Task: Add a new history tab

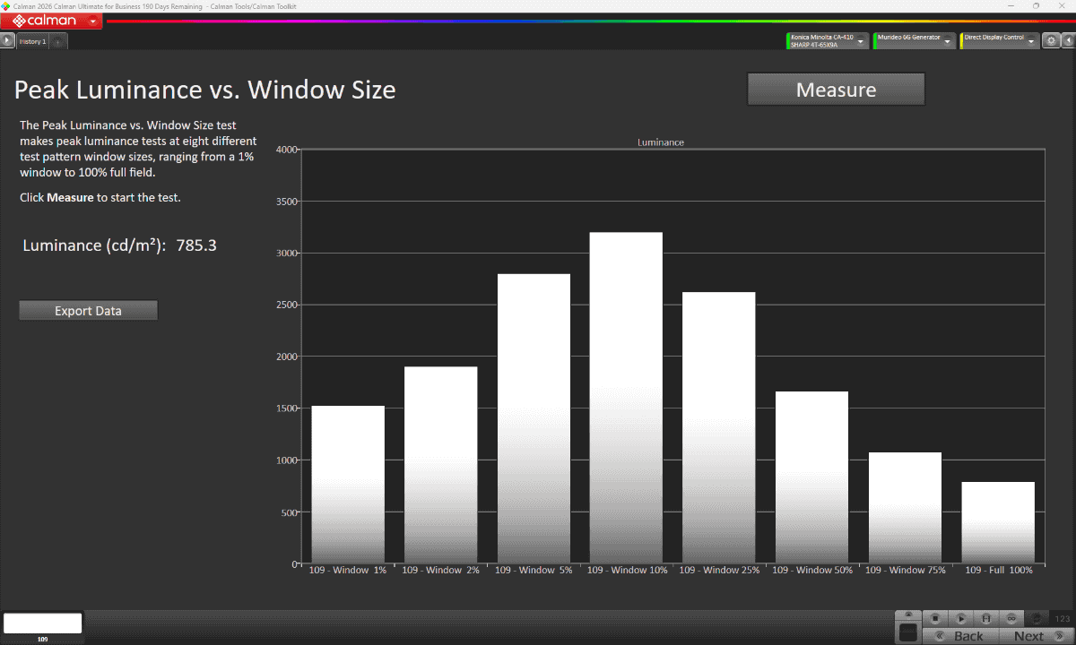Action: coord(57,41)
